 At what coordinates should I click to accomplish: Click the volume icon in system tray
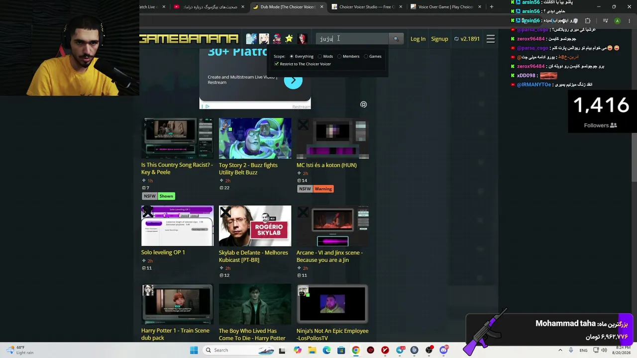pos(604,350)
